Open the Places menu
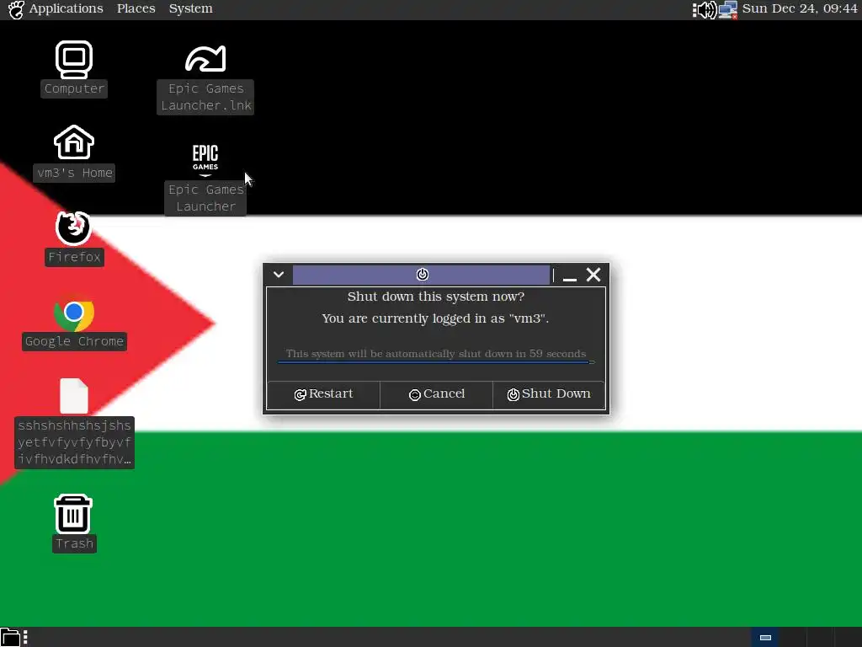 tap(136, 8)
